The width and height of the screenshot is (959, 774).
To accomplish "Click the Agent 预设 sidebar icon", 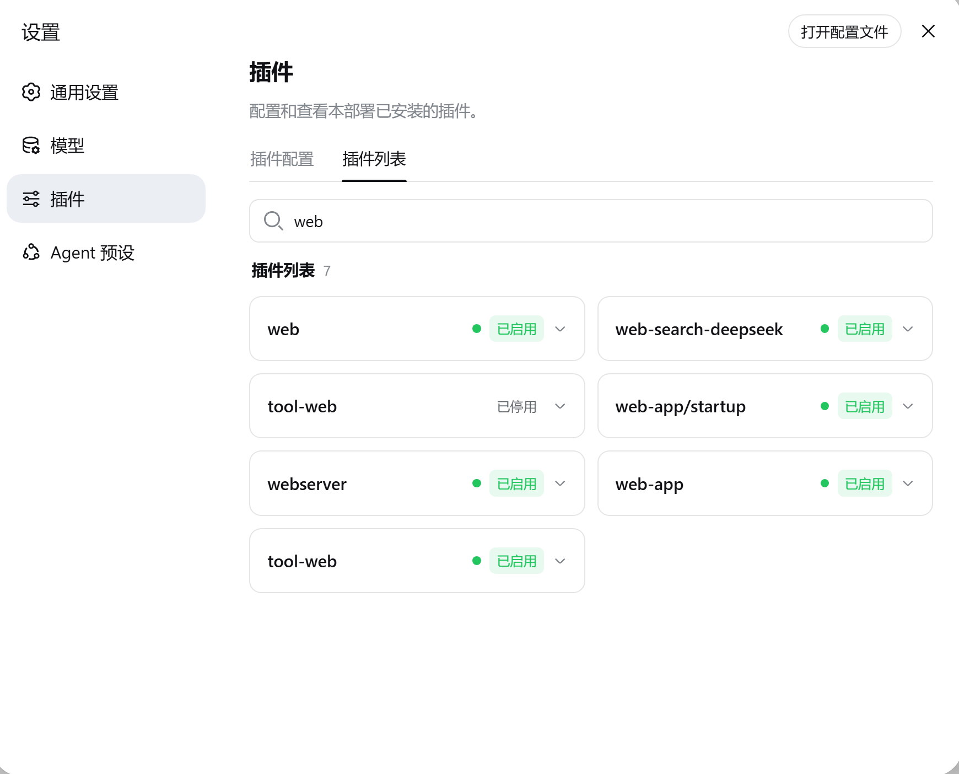I will pyautogui.click(x=31, y=252).
